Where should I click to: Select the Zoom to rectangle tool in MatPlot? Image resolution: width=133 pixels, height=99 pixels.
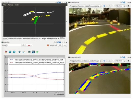(x=24, y=52)
